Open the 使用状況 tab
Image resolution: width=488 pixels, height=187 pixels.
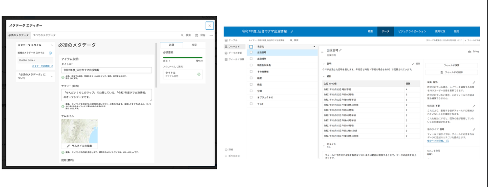tap(440, 32)
